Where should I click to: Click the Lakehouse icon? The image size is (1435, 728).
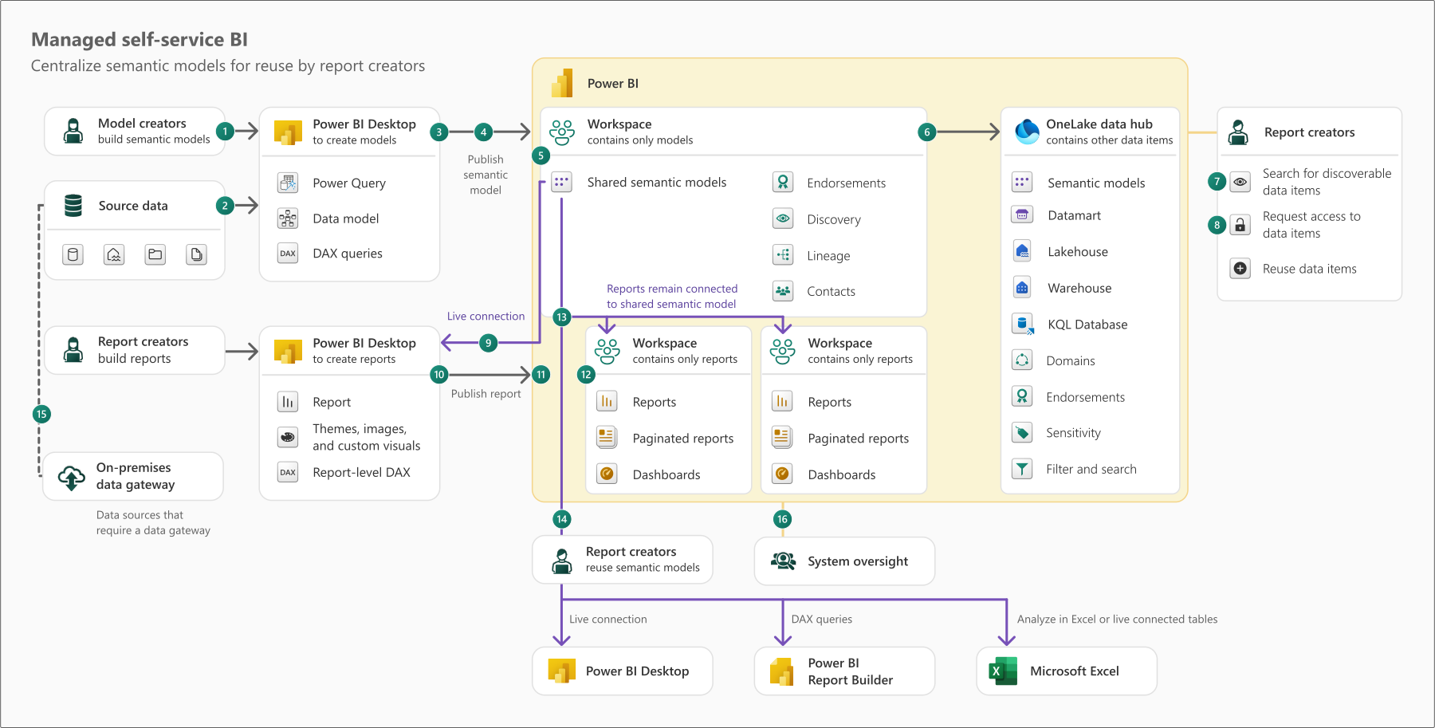pyautogui.click(x=1022, y=251)
